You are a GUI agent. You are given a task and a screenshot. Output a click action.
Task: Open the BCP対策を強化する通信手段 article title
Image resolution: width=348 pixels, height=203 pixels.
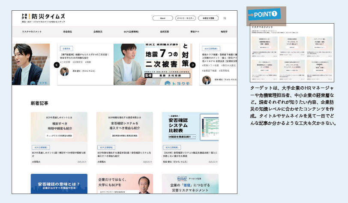(124, 155)
